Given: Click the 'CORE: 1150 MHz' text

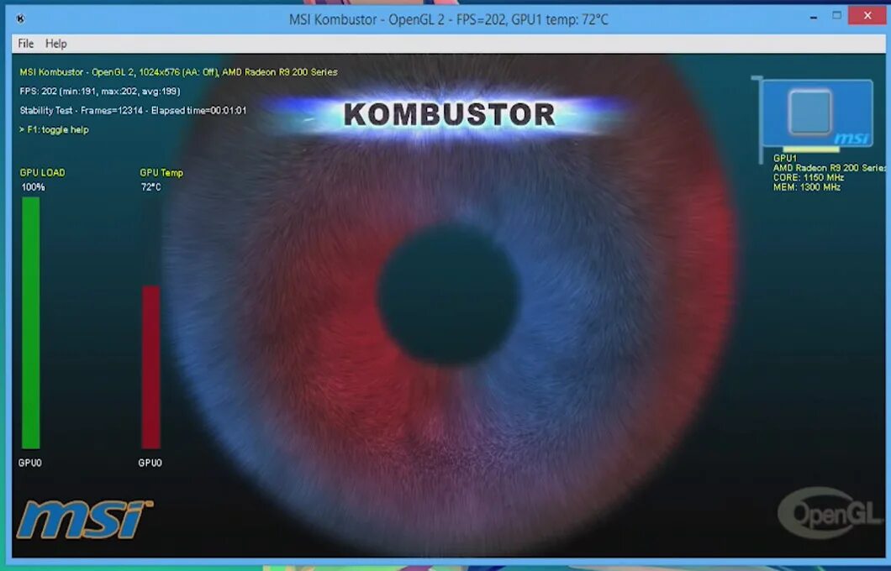Looking at the screenshot, I should (808, 178).
